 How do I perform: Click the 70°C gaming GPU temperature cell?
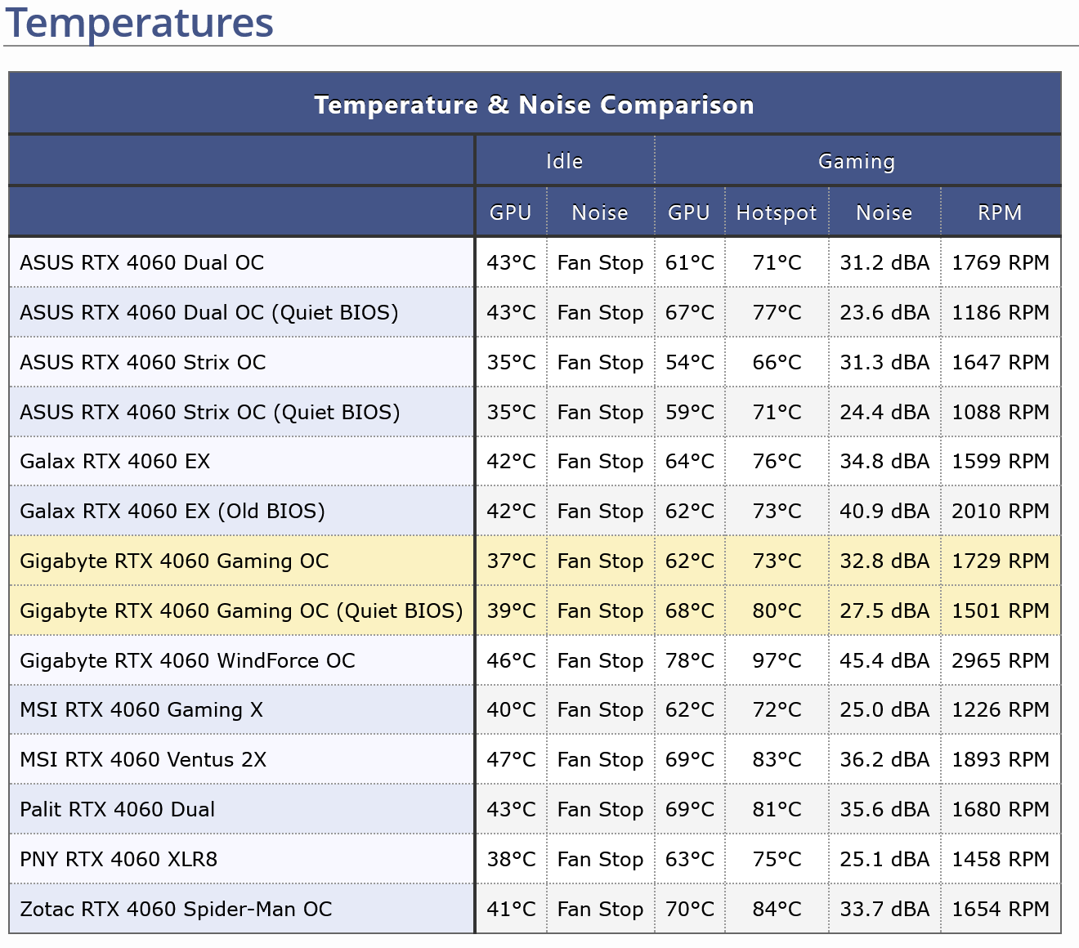pyautogui.click(x=690, y=909)
